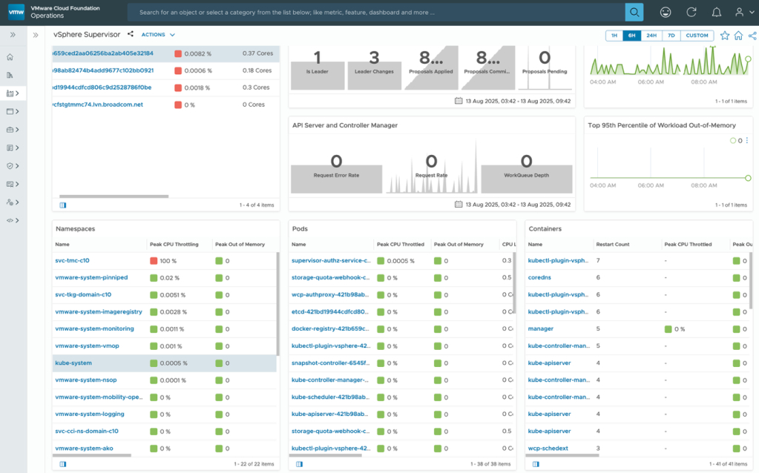Open the notifications bell
Image resolution: width=759 pixels, height=473 pixels.
click(716, 13)
